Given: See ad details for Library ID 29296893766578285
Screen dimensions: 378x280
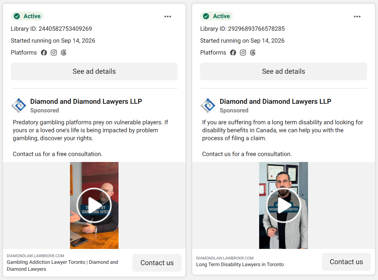Looking at the screenshot, I should (x=284, y=71).
